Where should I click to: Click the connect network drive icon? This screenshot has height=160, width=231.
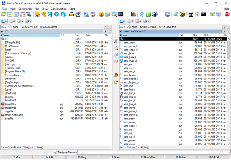coord(212,14)
